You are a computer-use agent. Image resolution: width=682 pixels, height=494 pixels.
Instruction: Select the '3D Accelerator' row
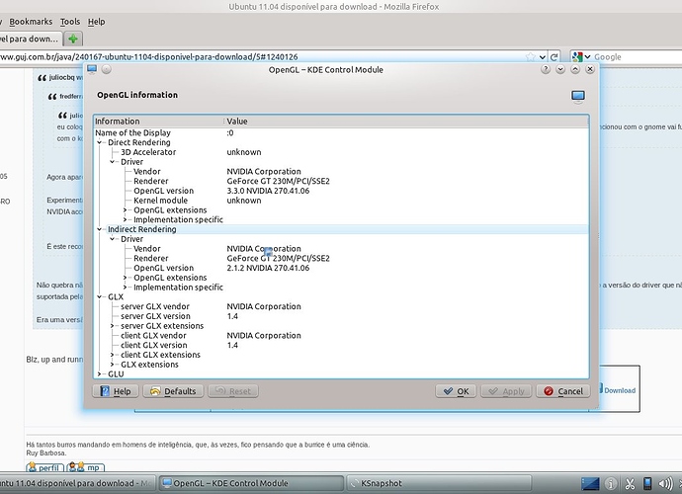pyautogui.click(x=341, y=152)
